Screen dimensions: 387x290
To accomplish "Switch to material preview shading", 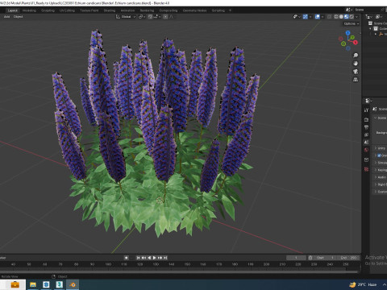I will pos(347,17).
